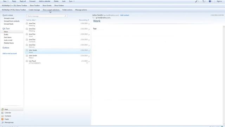Collapse the Quick views header
225x127 pixels.
coord(8,15)
